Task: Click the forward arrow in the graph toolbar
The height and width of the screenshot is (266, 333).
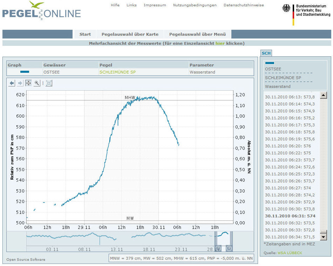Action: pos(20,83)
